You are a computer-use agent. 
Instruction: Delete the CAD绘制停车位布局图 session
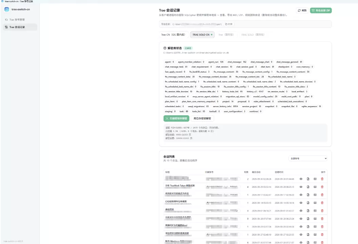(322, 203)
